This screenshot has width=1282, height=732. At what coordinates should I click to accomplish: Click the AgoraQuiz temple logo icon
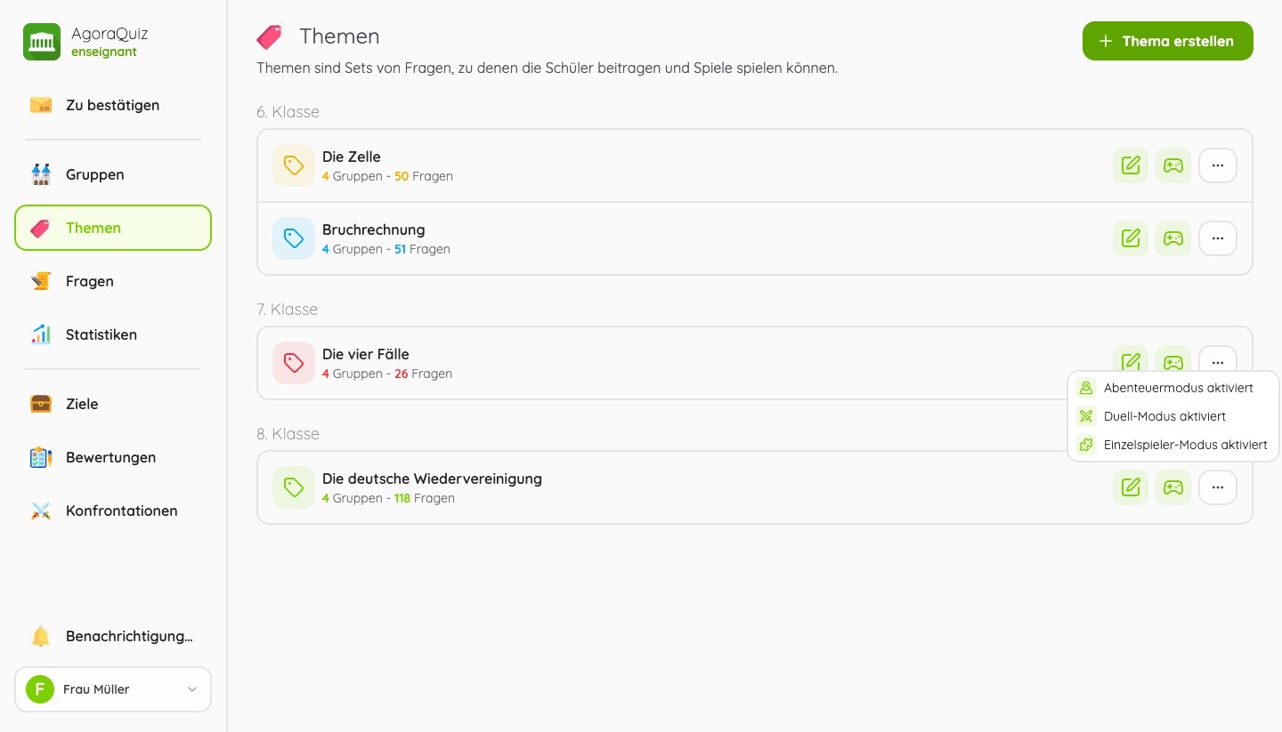tap(42, 42)
